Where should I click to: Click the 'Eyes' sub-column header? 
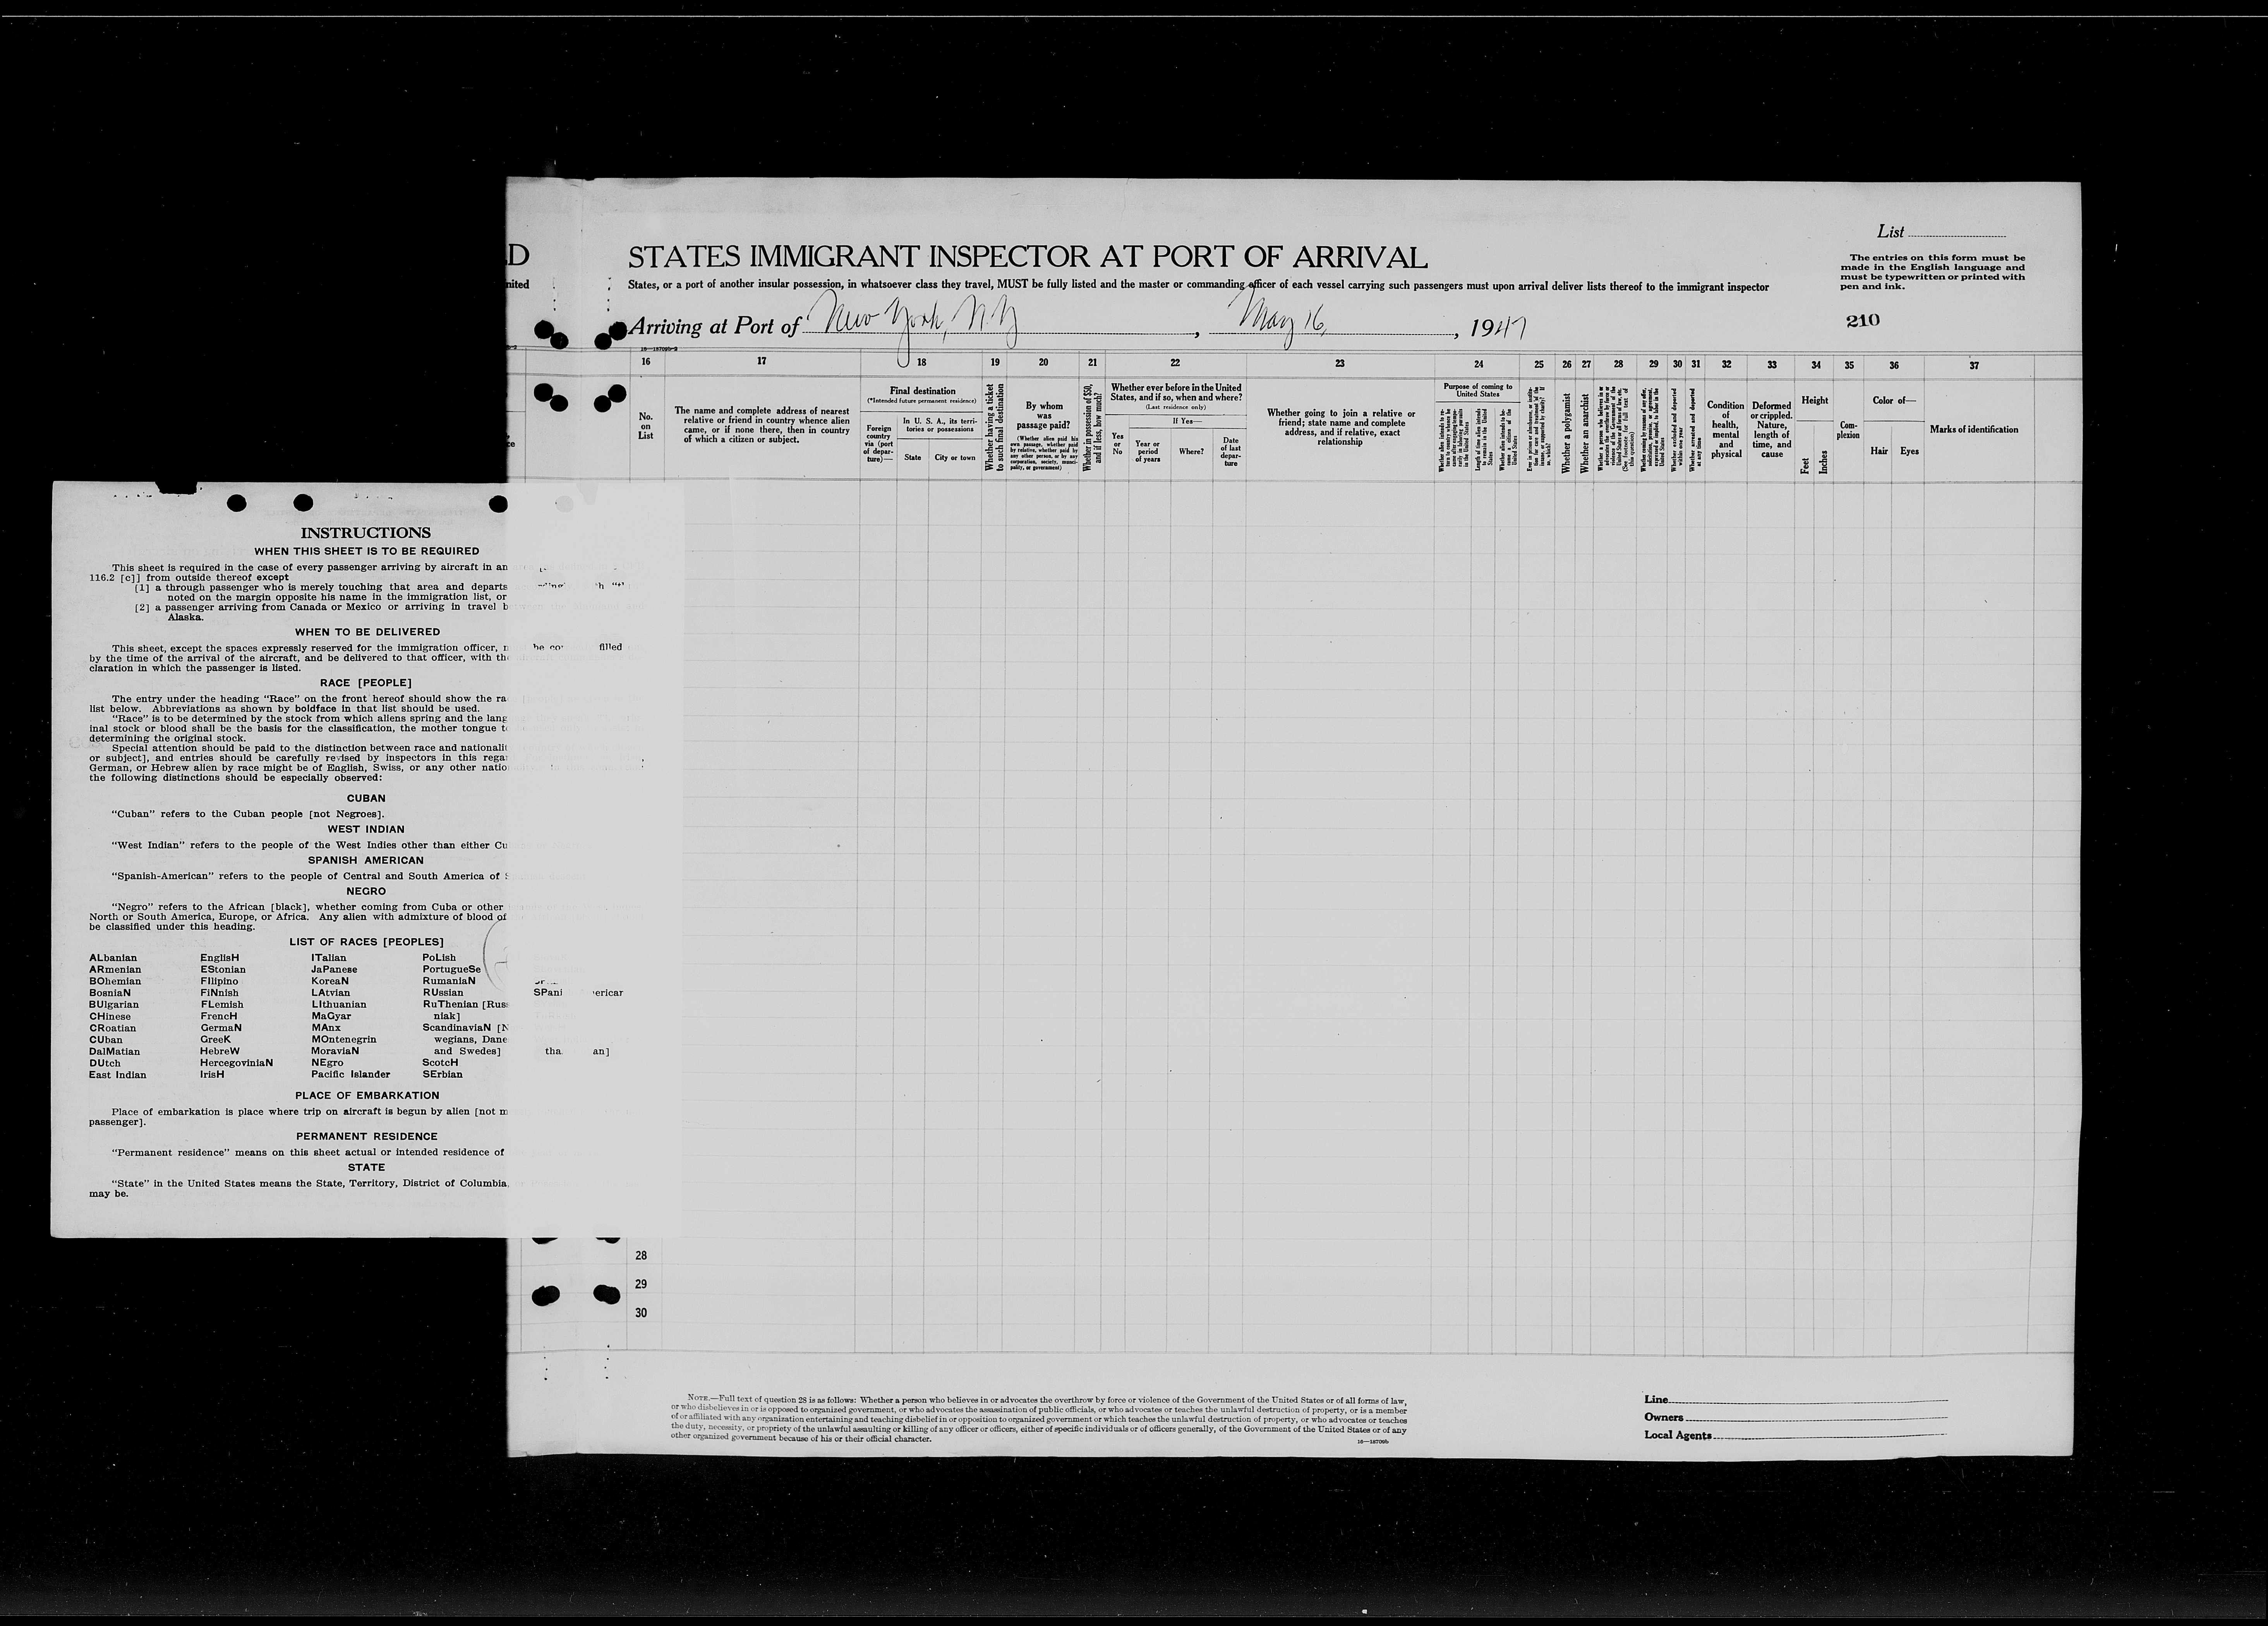tap(1909, 451)
